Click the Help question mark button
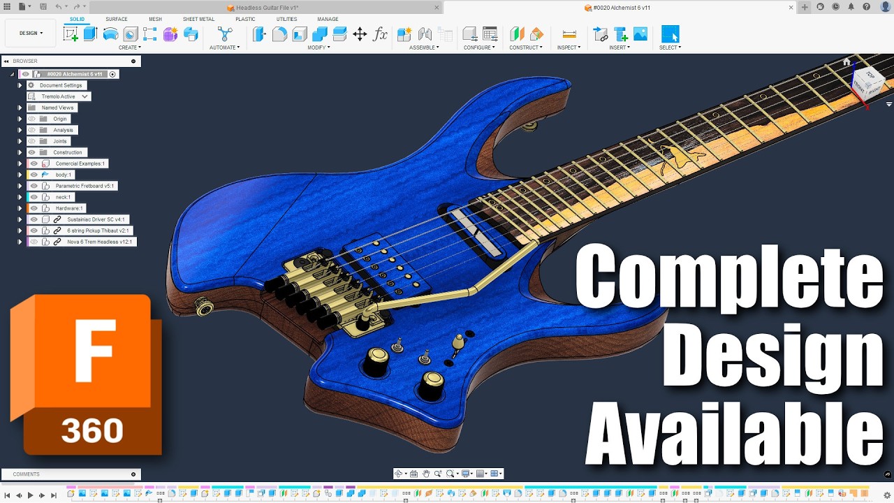This screenshot has height=503, width=894. coord(866,7)
